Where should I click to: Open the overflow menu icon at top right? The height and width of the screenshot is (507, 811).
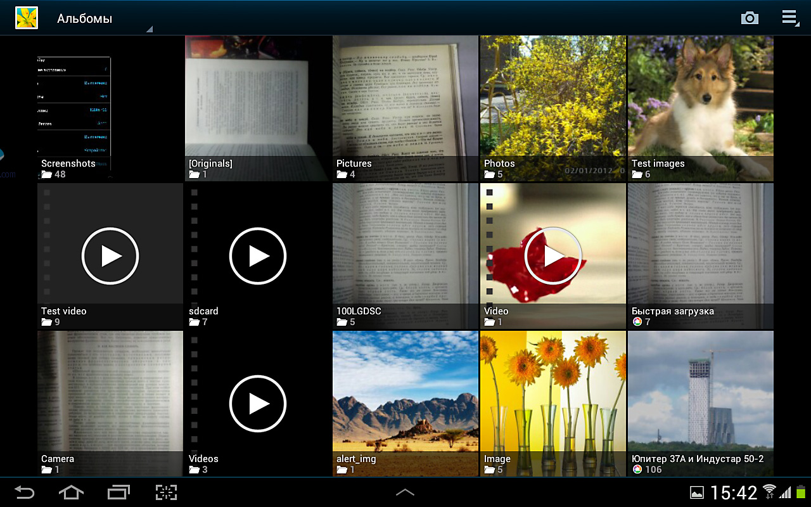[789, 18]
